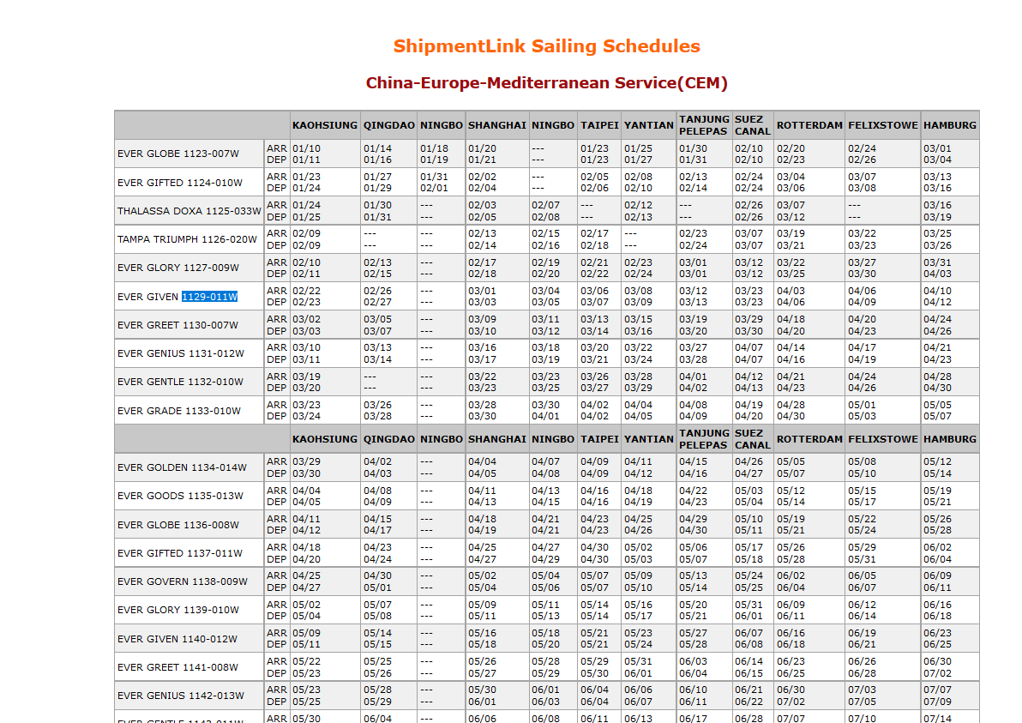This screenshot has height=723, width=1022.
Task: Select vessel EVER GREET 1130-007W
Action: click(x=177, y=325)
